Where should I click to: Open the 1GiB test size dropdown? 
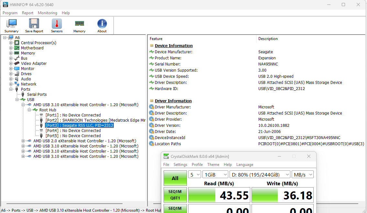coord(215,175)
